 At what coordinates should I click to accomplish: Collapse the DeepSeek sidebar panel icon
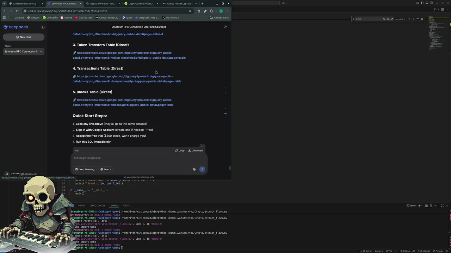[x=43, y=27]
